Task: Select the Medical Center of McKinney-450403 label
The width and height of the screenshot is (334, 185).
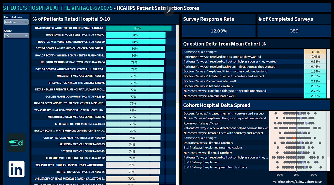Action: pos(80,124)
